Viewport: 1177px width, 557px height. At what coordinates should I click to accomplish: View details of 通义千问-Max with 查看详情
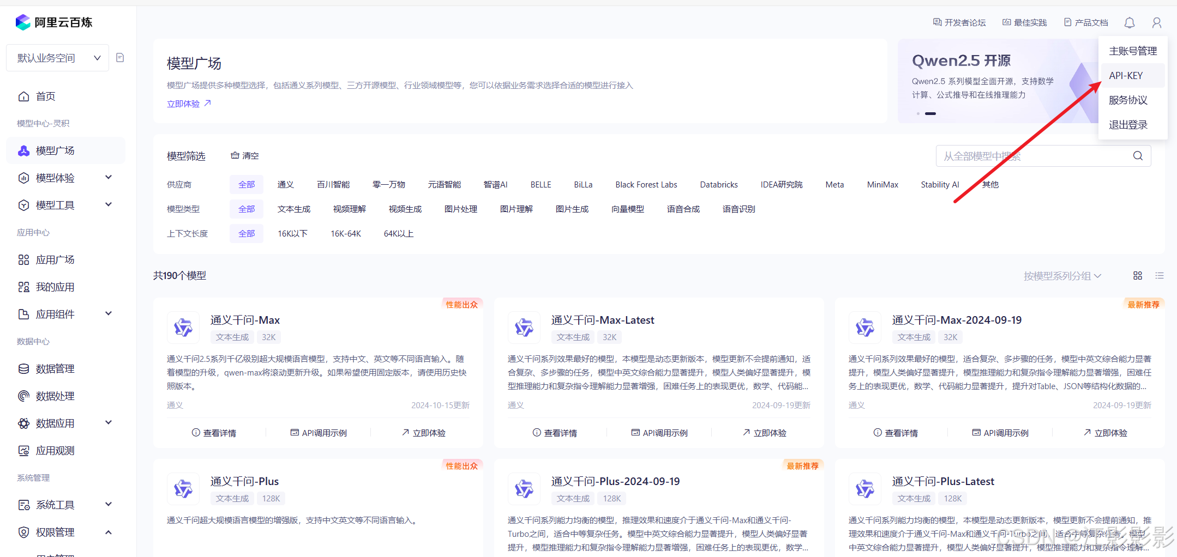point(214,433)
